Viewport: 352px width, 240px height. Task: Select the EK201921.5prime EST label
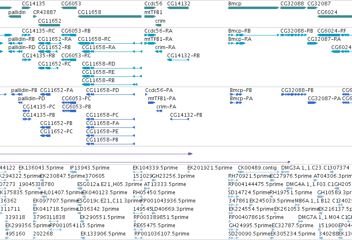tap(210, 168)
